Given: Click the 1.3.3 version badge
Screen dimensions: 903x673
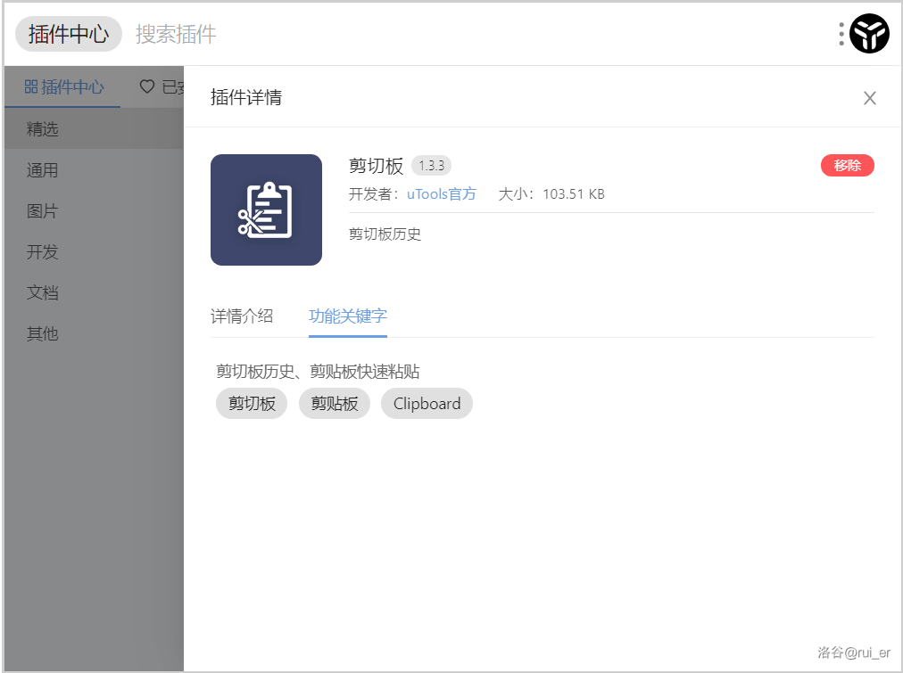Looking at the screenshot, I should 431,166.
